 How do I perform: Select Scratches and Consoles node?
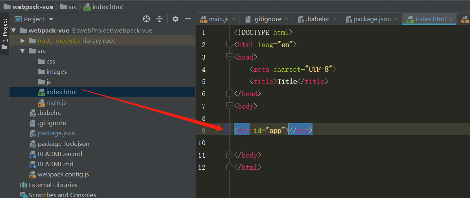point(58,195)
